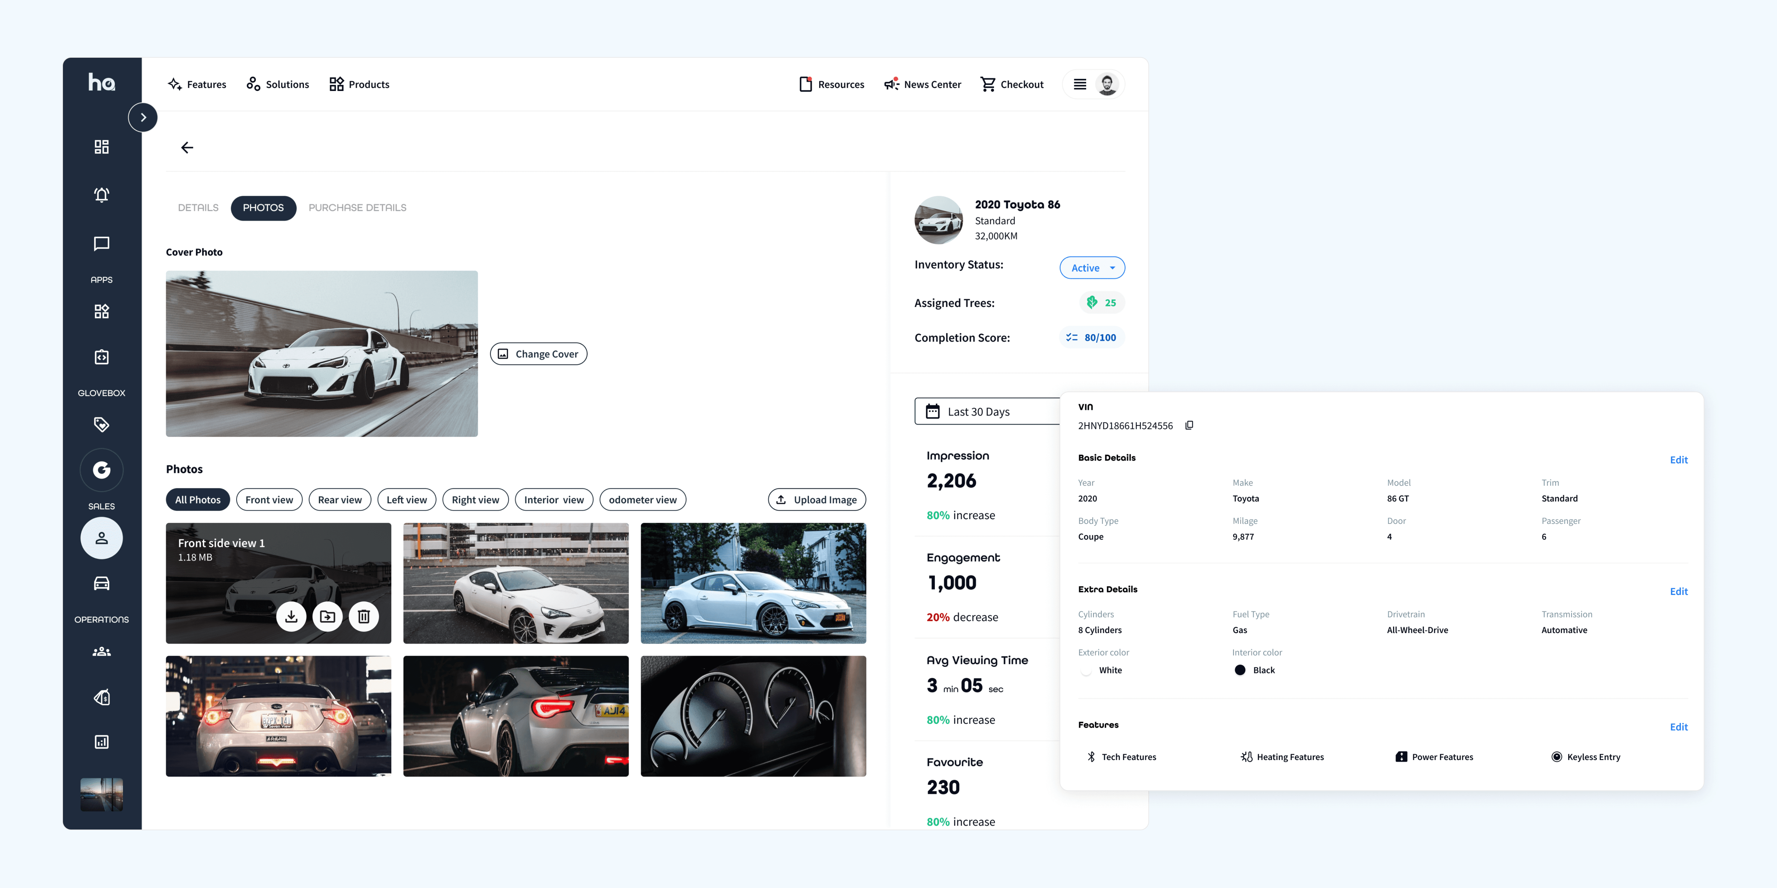The width and height of the screenshot is (1777, 888).
Task: Click the Power Features icon
Action: coord(1401,757)
